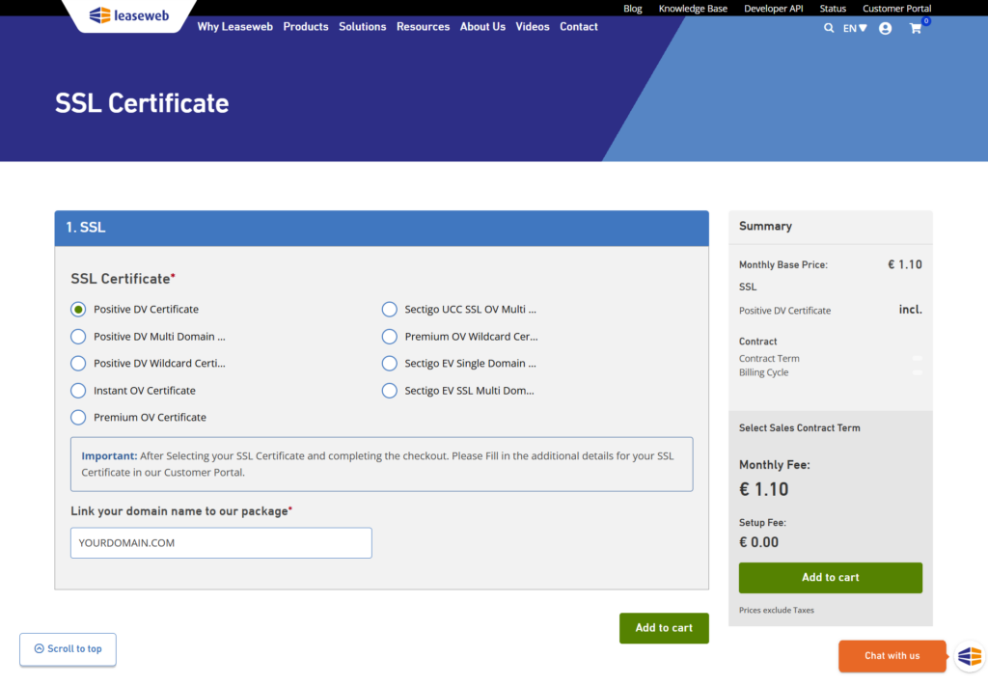Open the Knowledge Base link
Viewport: 988px width, 685px height.
click(693, 8)
